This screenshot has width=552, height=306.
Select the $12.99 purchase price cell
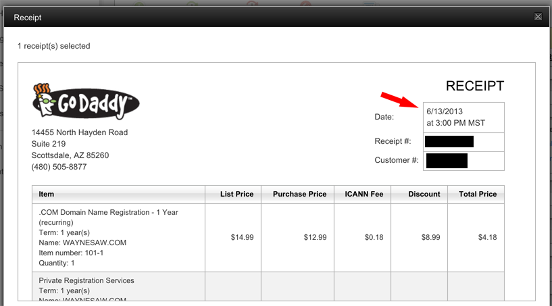click(298, 237)
